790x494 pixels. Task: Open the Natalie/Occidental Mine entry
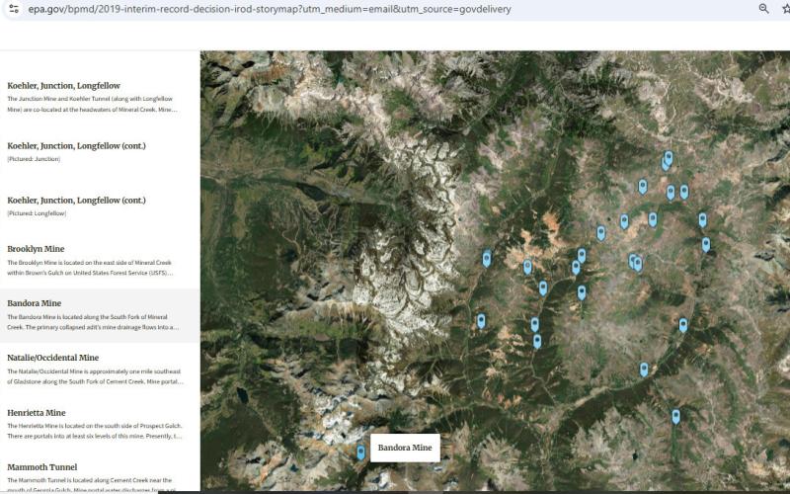(x=100, y=370)
